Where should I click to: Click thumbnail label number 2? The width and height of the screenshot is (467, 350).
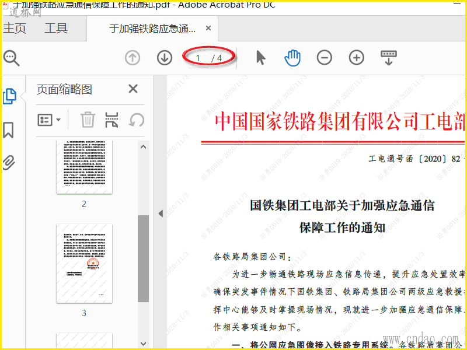[84, 204]
